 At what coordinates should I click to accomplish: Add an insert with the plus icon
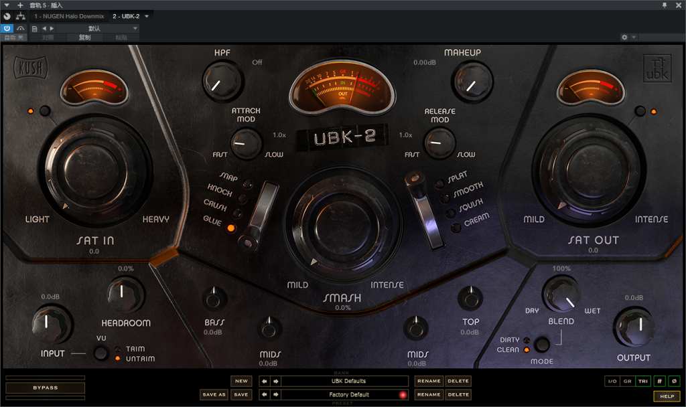tap(20, 5)
